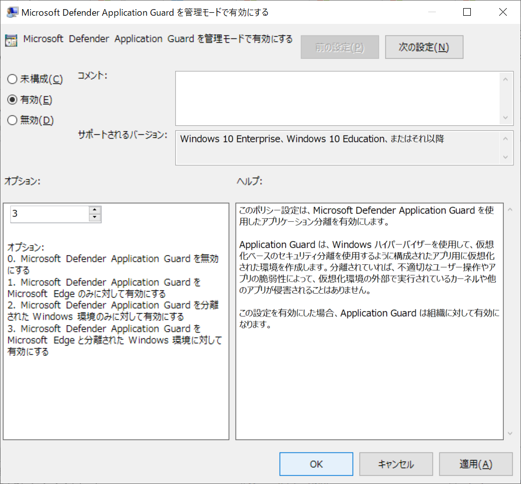
Task: Click the policy setting icon beside heading
Action: tap(11, 41)
